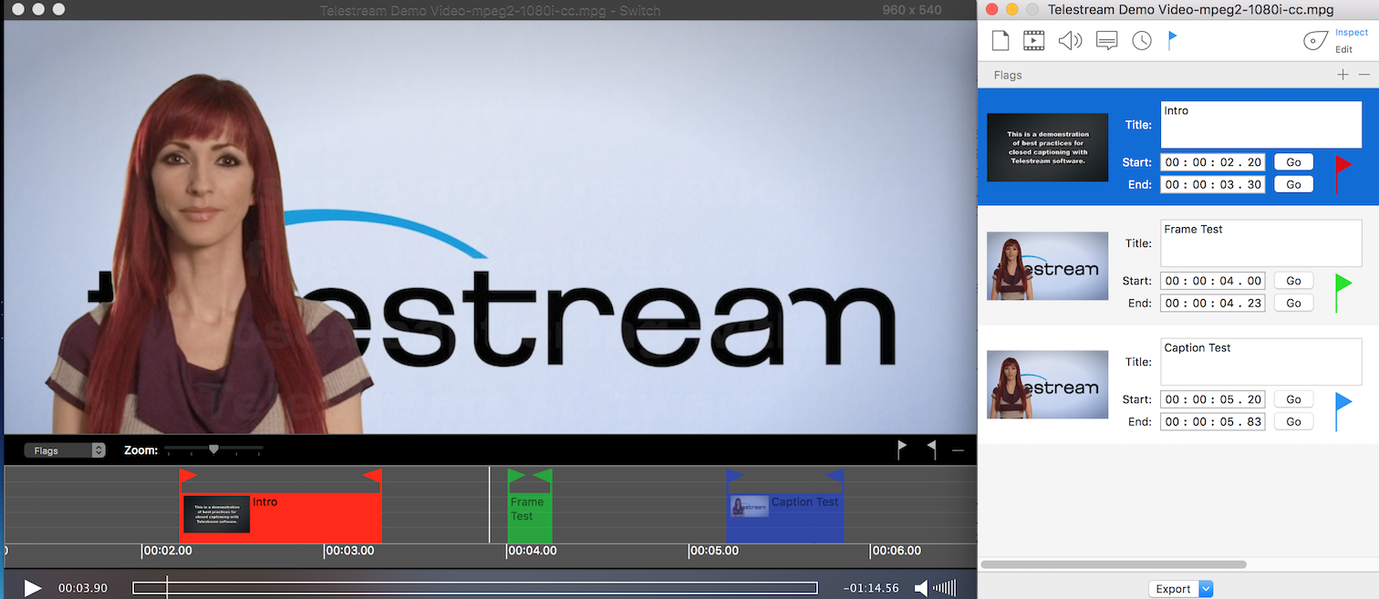The width and height of the screenshot is (1379, 599).
Task: Click the Zoom slider handle
Action: pos(213,449)
